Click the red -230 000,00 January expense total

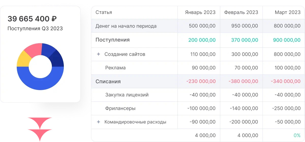[x=201, y=82]
